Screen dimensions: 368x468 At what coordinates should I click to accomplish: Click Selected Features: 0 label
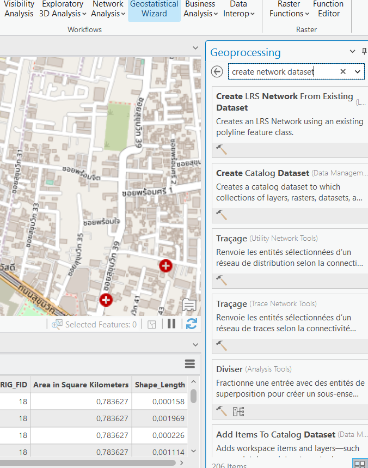click(x=101, y=324)
